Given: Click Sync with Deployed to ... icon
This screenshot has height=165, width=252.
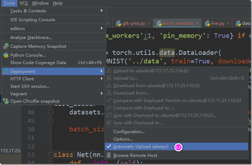Looking at the screenshot, I should tap(109, 123).
